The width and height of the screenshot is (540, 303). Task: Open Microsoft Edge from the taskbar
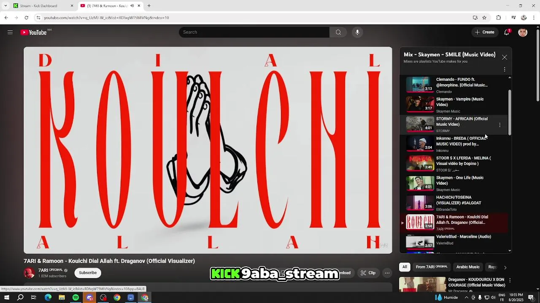[48, 298]
